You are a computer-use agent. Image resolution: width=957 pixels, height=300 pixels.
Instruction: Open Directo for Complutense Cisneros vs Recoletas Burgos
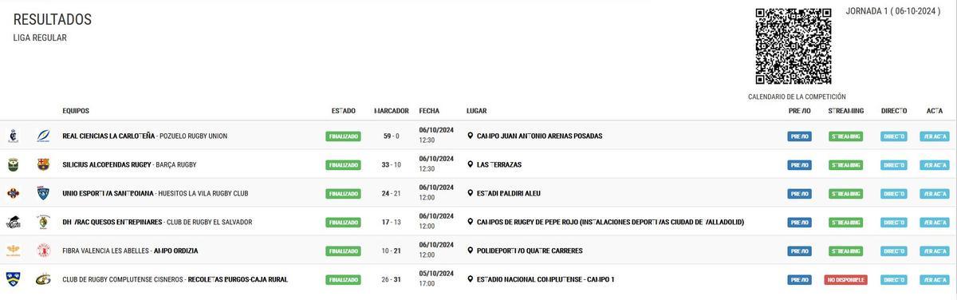894,280
